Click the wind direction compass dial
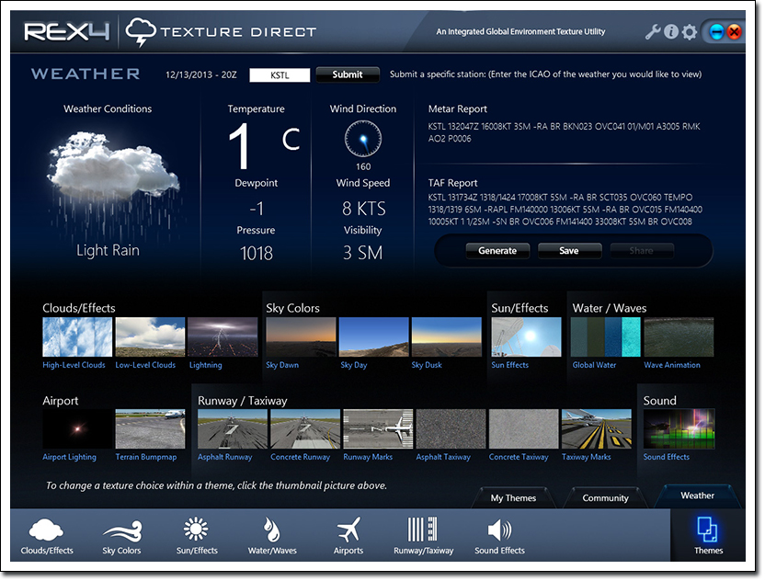Viewport: 765px width, 581px height. click(x=363, y=139)
